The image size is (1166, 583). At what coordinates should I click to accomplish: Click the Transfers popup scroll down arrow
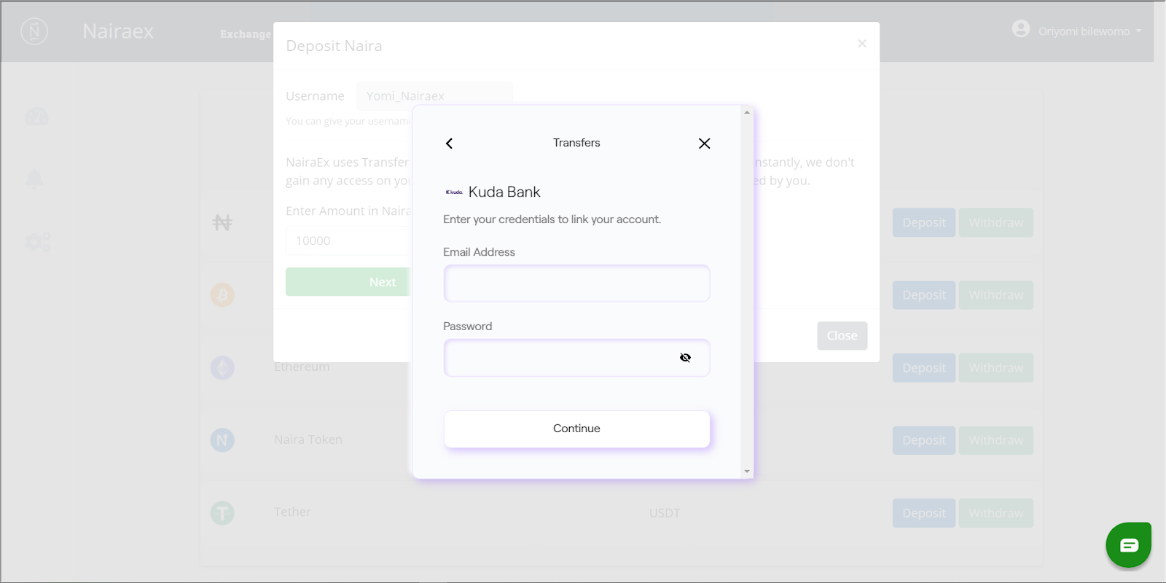pos(747,472)
